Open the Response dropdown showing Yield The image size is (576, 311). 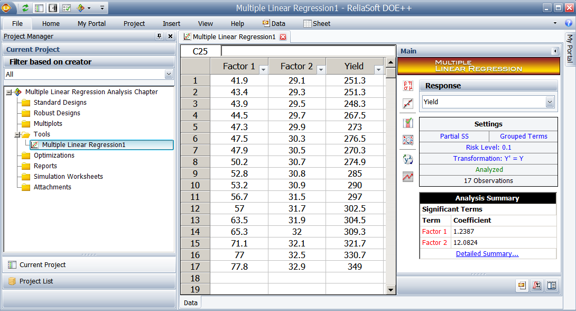(550, 102)
